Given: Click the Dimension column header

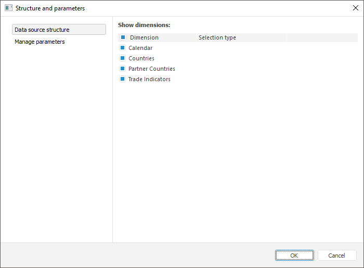Looking at the screenshot, I should pyautogui.click(x=144, y=37).
